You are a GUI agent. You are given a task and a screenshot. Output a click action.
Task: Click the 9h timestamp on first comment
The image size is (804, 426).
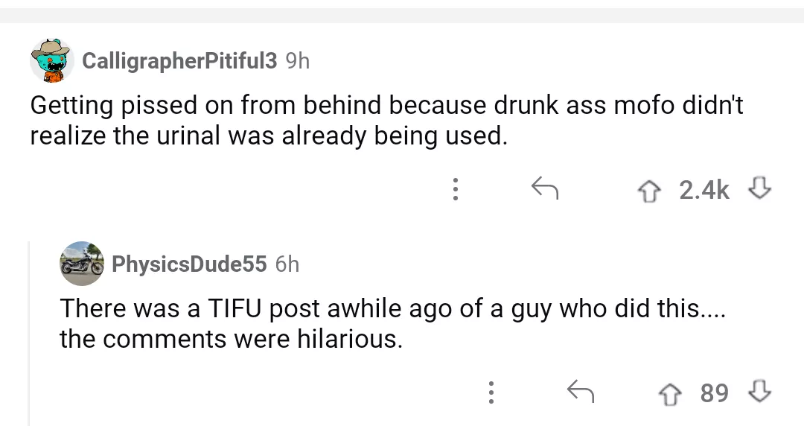[x=297, y=61]
